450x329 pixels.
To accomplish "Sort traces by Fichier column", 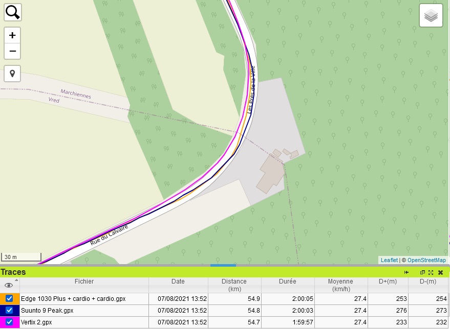I will point(84,281).
